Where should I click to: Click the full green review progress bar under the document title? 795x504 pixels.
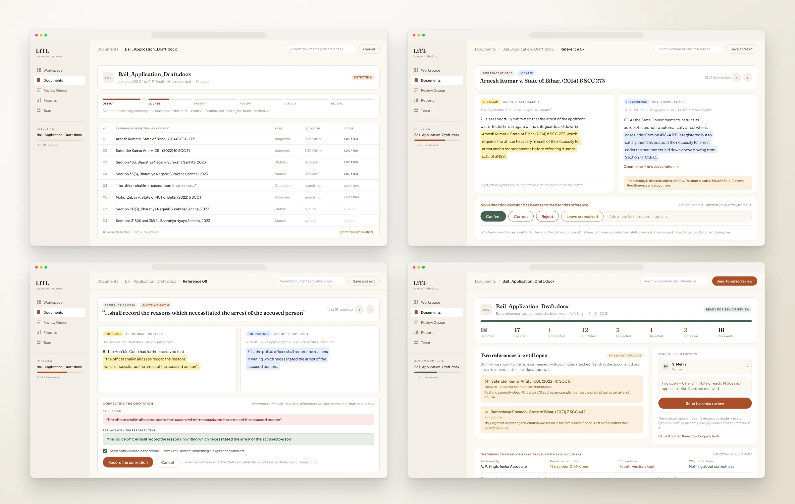point(616,321)
